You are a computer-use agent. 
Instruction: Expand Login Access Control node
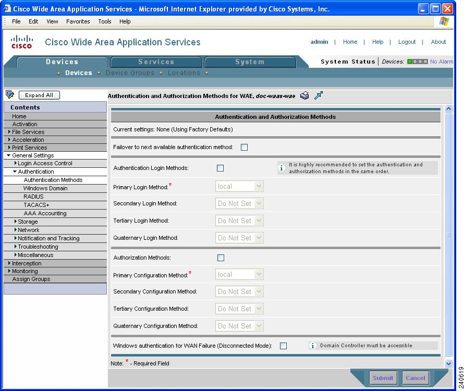[16, 163]
